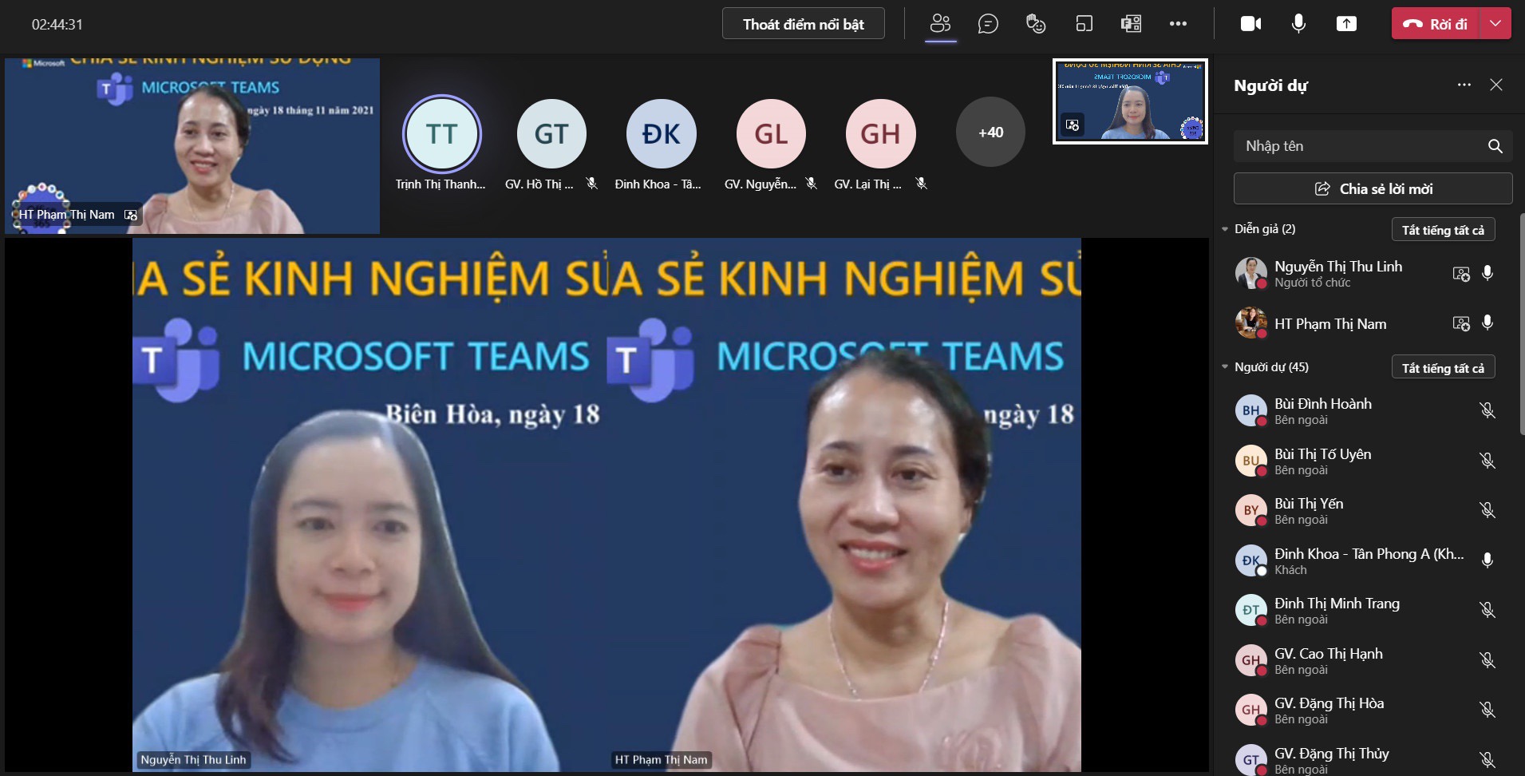The width and height of the screenshot is (1525, 776).
Task: Click the share content tray icon
Action: click(1346, 24)
